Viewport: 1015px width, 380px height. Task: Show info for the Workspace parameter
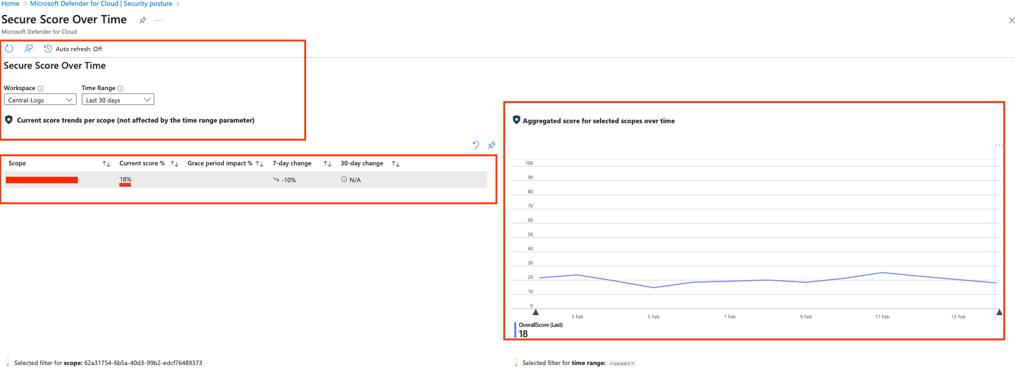(x=41, y=88)
